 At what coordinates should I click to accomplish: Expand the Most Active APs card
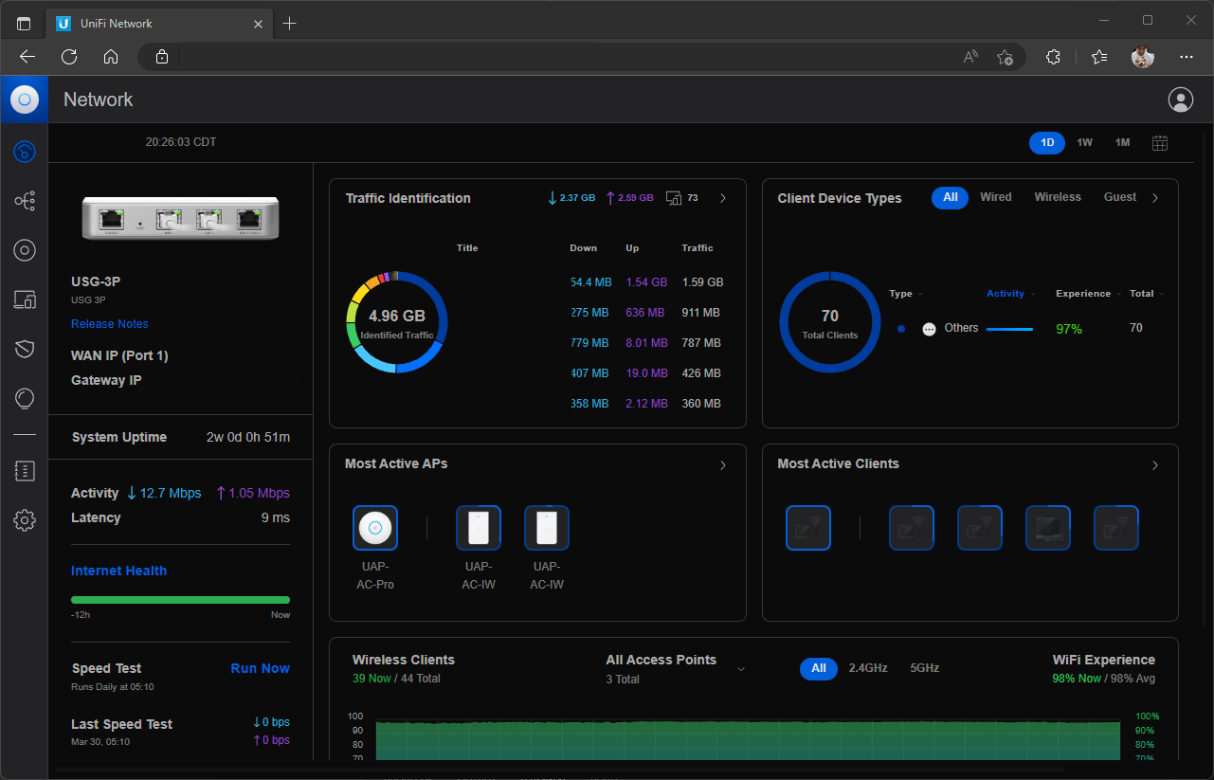tap(723, 465)
